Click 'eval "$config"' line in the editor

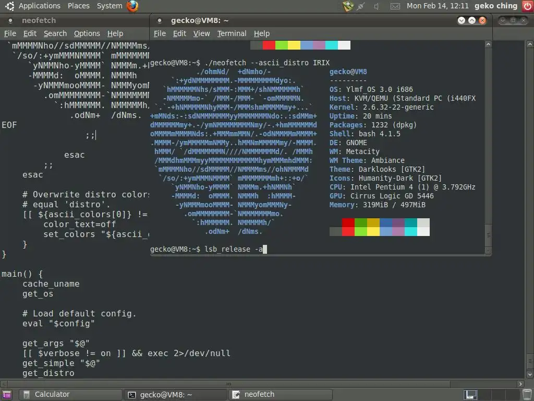point(58,323)
